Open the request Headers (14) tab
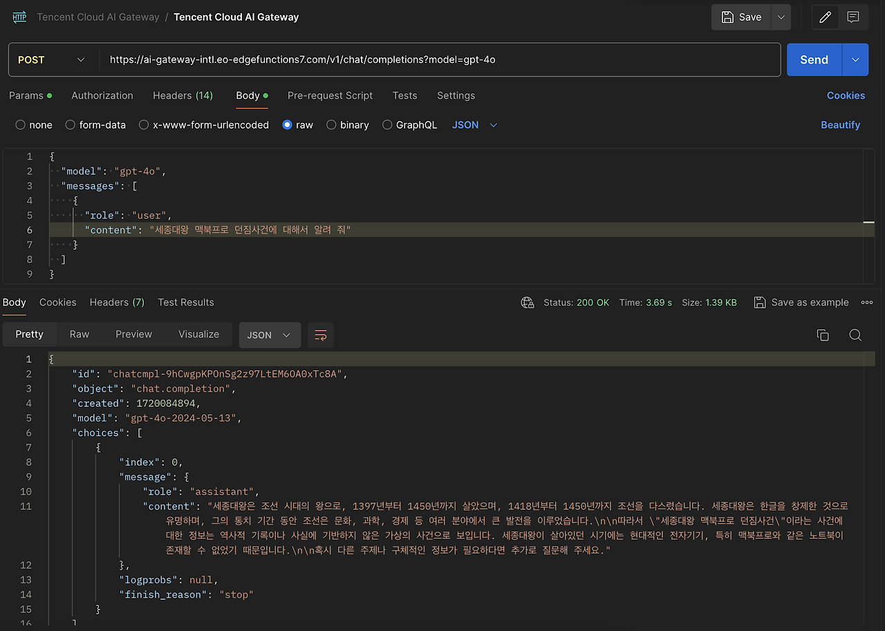The height and width of the screenshot is (631, 885). pyautogui.click(x=183, y=95)
